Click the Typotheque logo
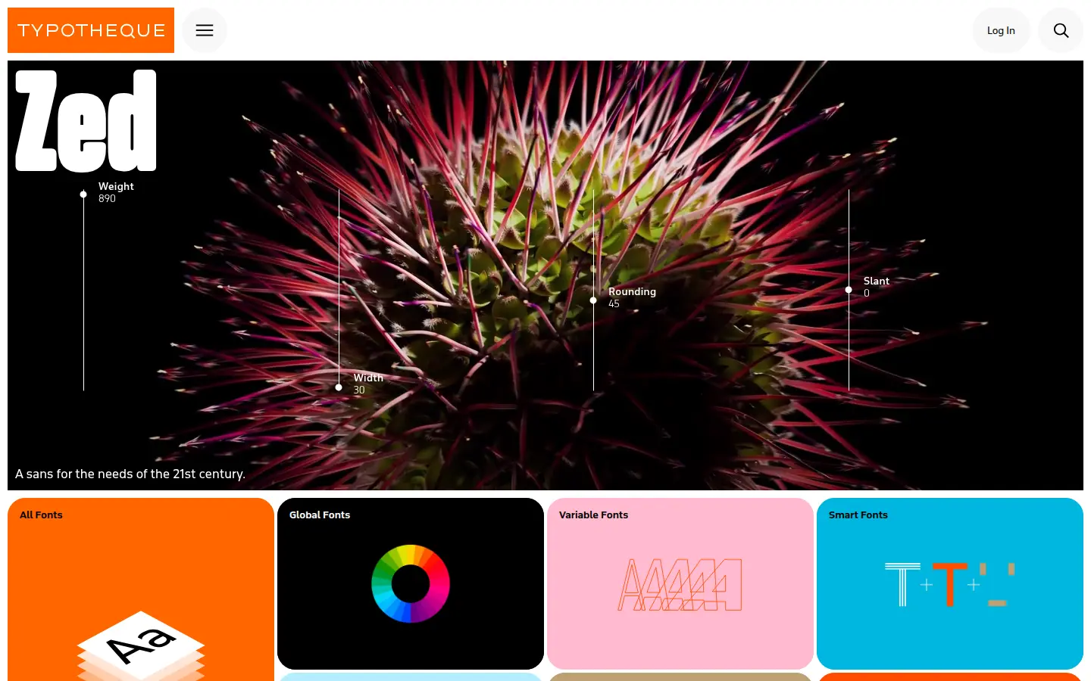Screen dimensions: 1091x681 click(x=91, y=30)
